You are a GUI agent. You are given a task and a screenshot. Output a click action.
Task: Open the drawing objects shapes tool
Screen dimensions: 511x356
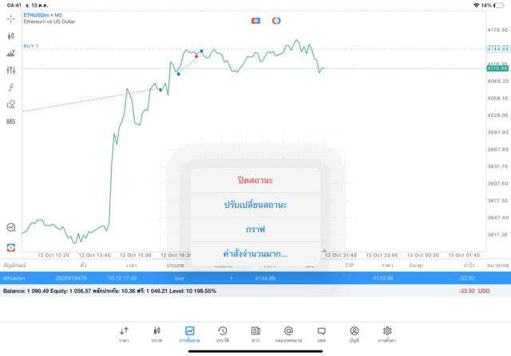11,104
